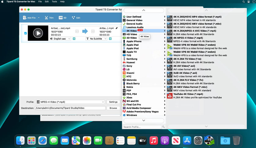Select the 3D Video category
This screenshot has width=256, height=148.
pos(144,38)
